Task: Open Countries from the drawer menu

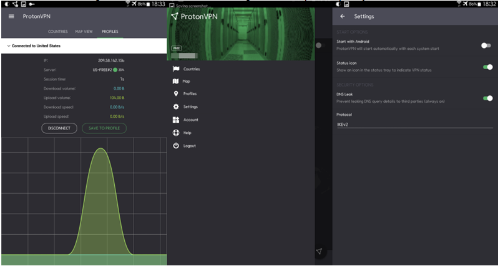Action: (x=192, y=69)
